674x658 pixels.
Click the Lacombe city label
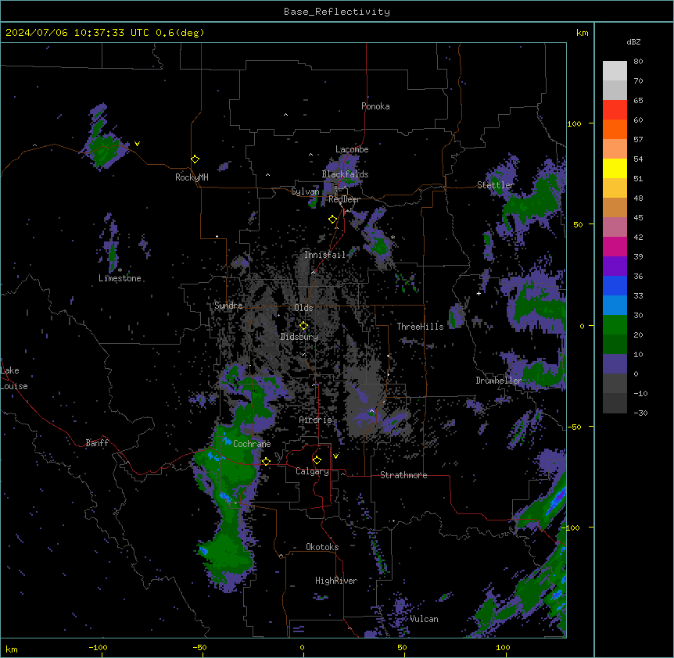click(352, 149)
